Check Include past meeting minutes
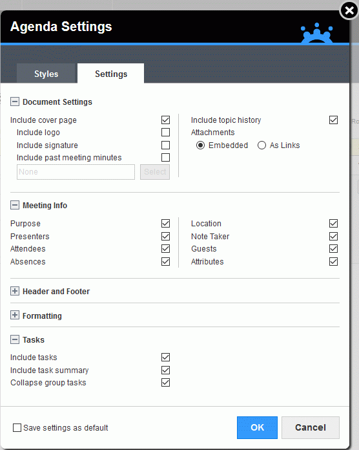This screenshot has height=450, width=359. 165,158
